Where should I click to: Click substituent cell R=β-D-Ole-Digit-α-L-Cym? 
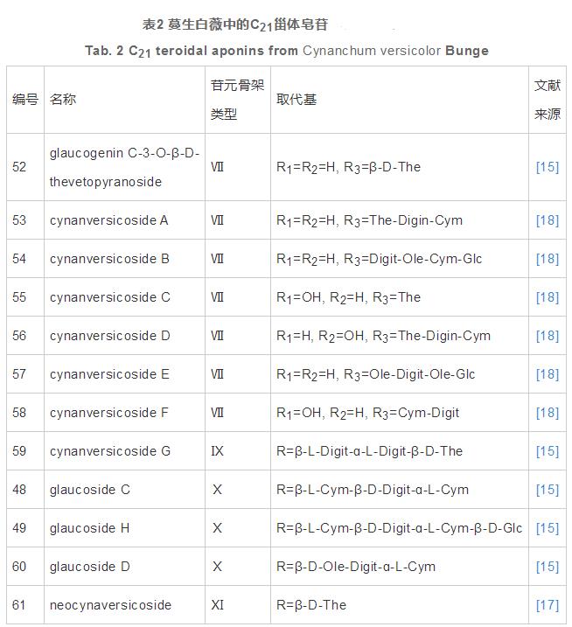355,567
